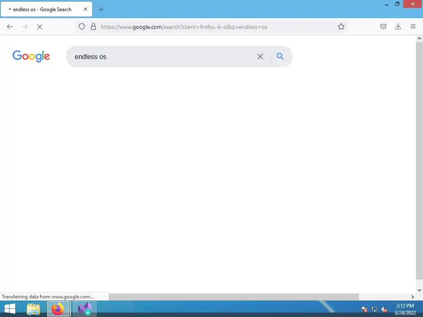Minimize the Firefox window
The image size is (423, 317).
coord(387,4)
